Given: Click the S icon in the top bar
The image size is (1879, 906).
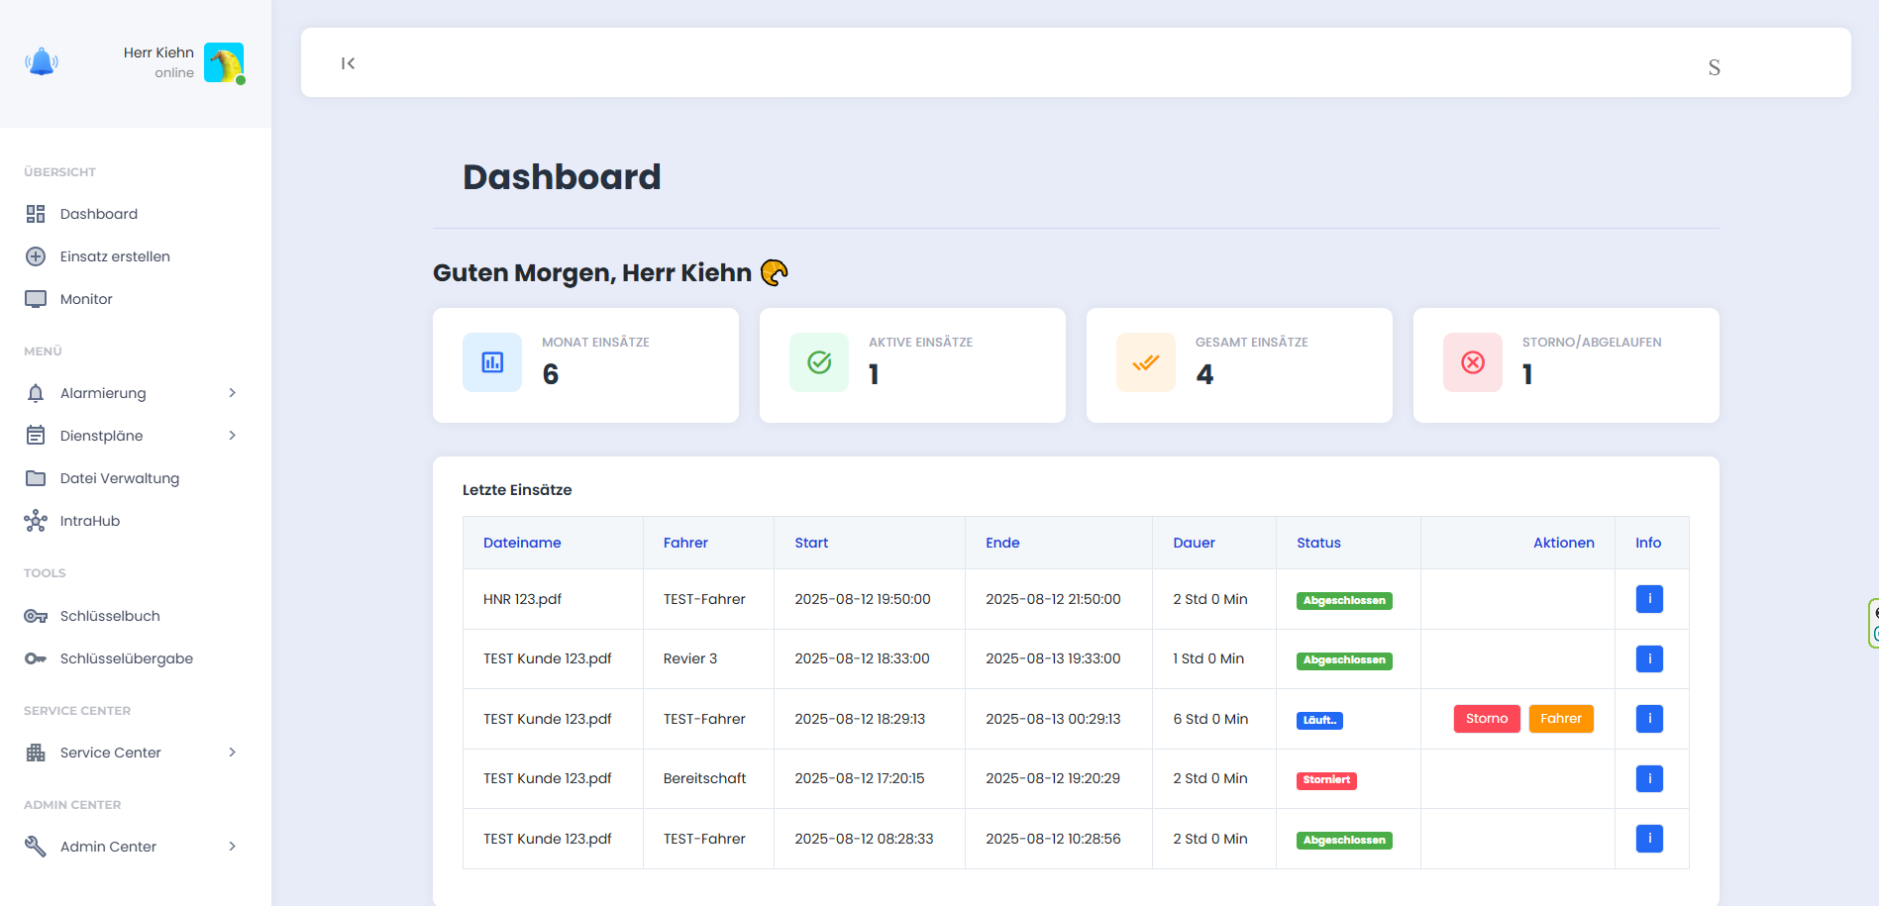Looking at the screenshot, I should tap(1714, 67).
